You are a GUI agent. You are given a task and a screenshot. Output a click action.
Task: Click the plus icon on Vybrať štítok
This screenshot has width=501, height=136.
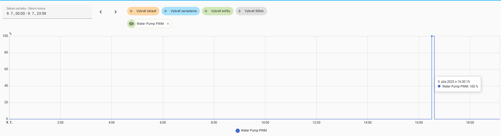[x=240, y=11]
